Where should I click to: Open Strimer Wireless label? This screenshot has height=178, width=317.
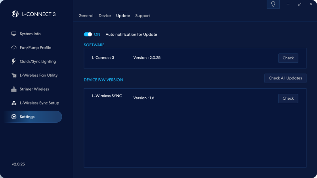point(34,89)
